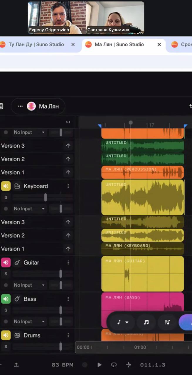192x375 pixels.
Task: Toggle mute on the Bass track
Action: [x=6, y=299]
